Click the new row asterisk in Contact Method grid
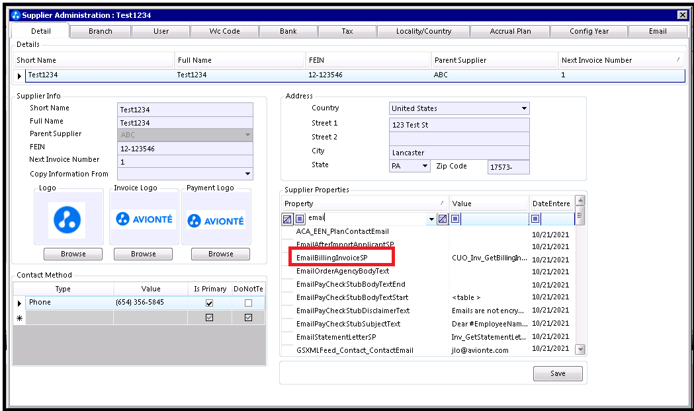694x411 pixels. 19,318
